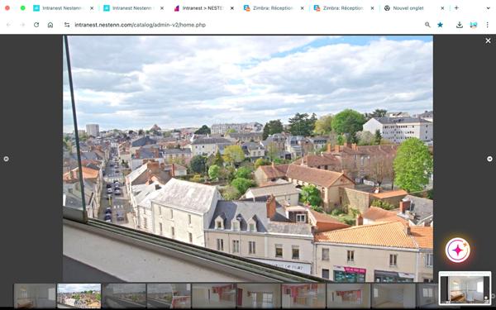Click the large rooftop panorama photo
Viewport: 496px width, 310px height.
[248, 159]
